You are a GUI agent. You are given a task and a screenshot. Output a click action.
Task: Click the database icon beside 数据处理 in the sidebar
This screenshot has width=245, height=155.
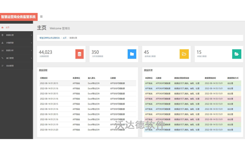(x=3, y=35)
